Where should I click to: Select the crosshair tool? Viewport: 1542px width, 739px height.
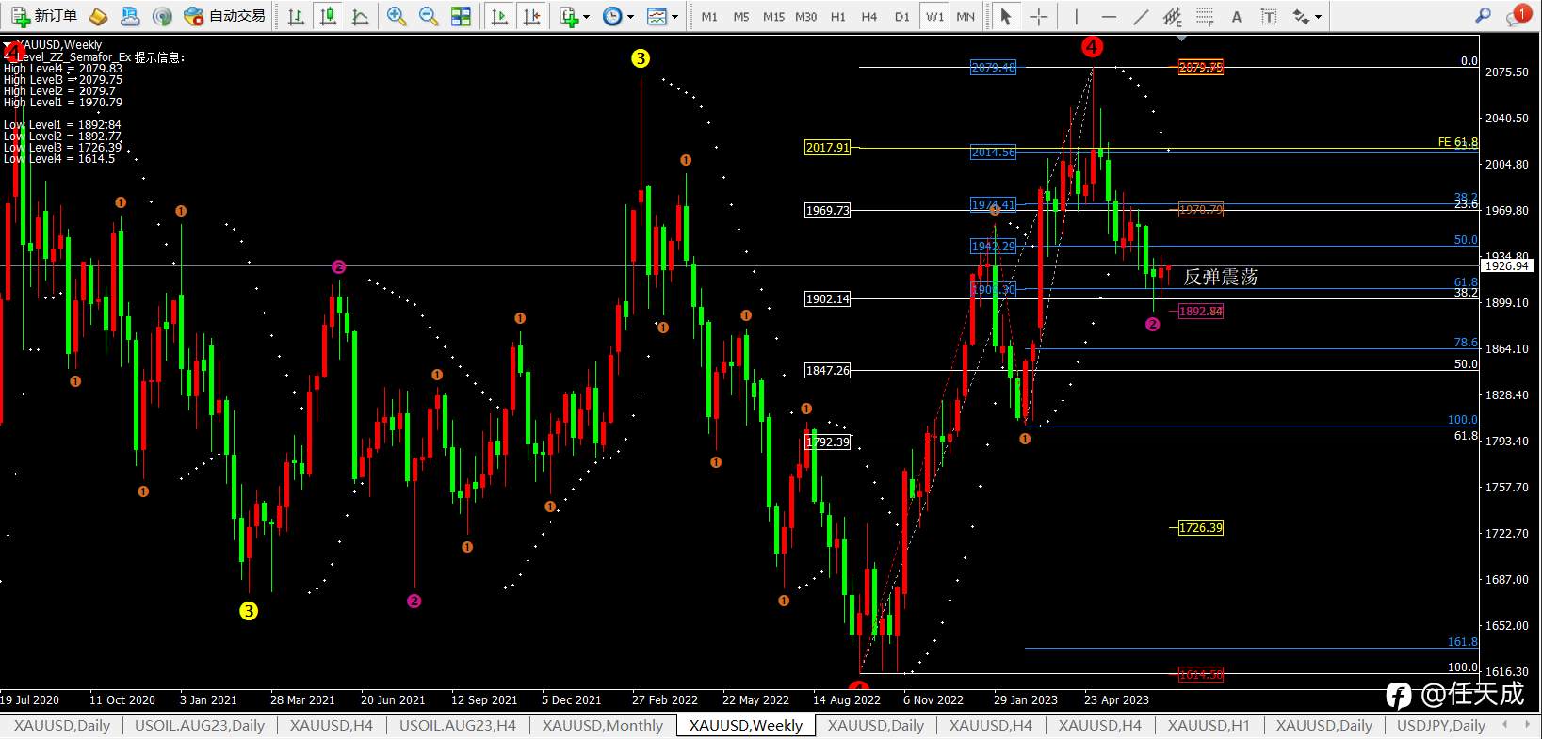[1038, 16]
